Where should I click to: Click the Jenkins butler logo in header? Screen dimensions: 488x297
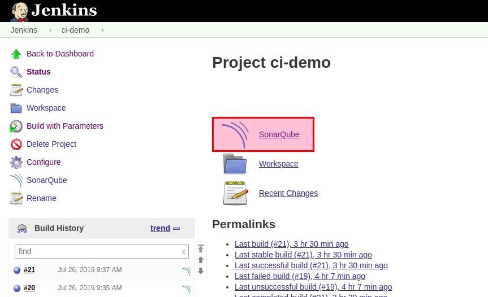pyautogui.click(x=20, y=12)
